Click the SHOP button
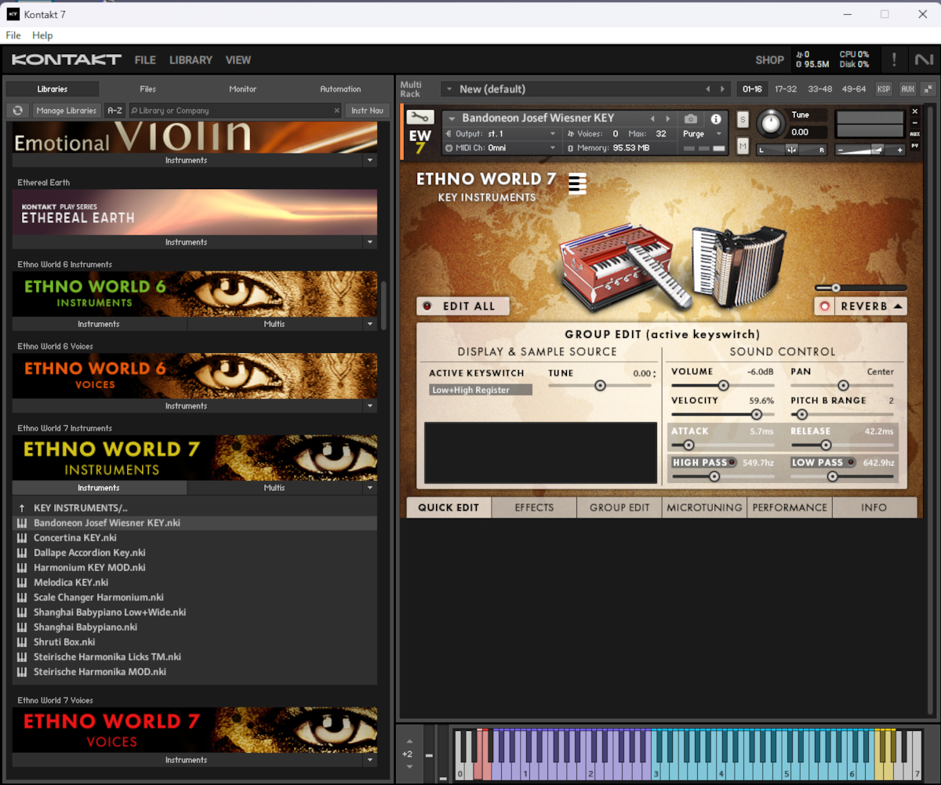Screen dimensions: 941x785 tap(769, 60)
